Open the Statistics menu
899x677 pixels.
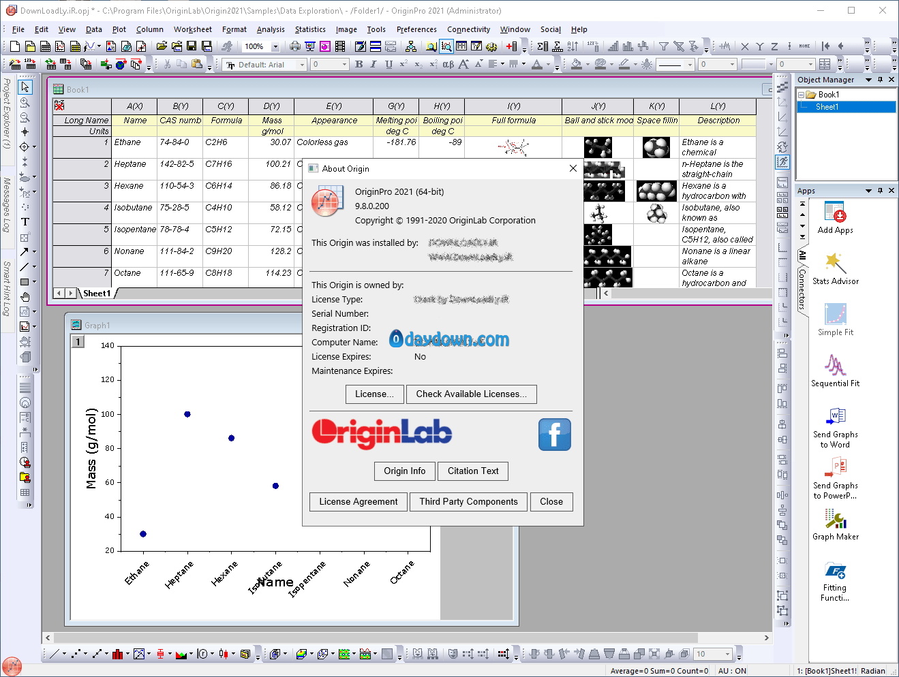(310, 29)
